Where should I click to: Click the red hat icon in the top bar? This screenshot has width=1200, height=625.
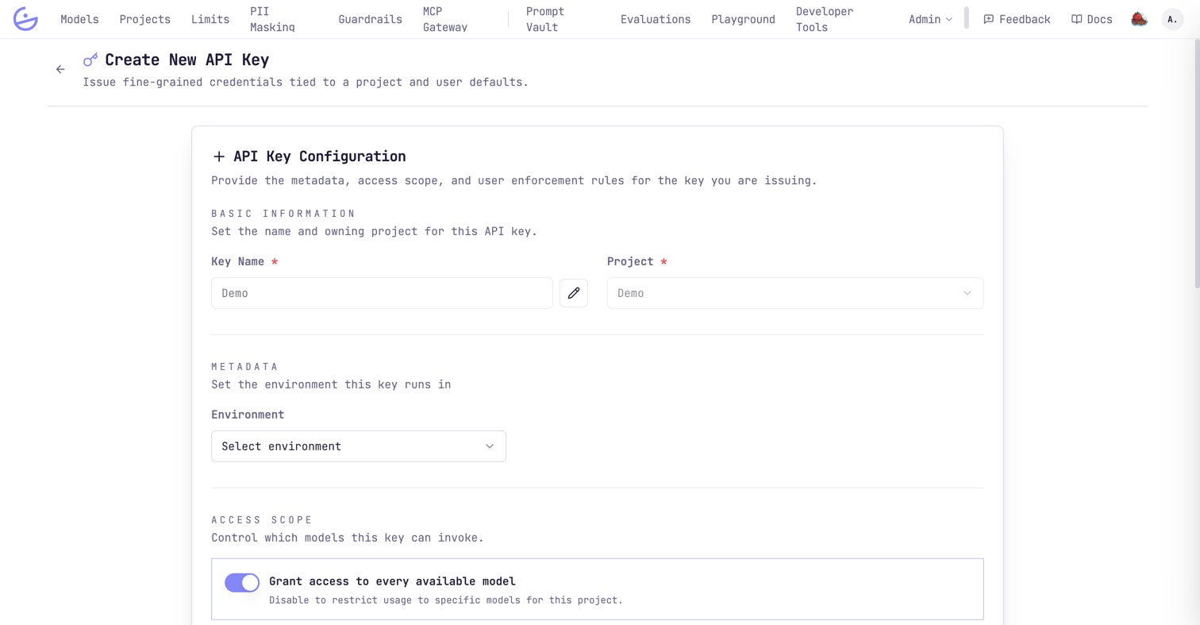[x=1139, y=19]
